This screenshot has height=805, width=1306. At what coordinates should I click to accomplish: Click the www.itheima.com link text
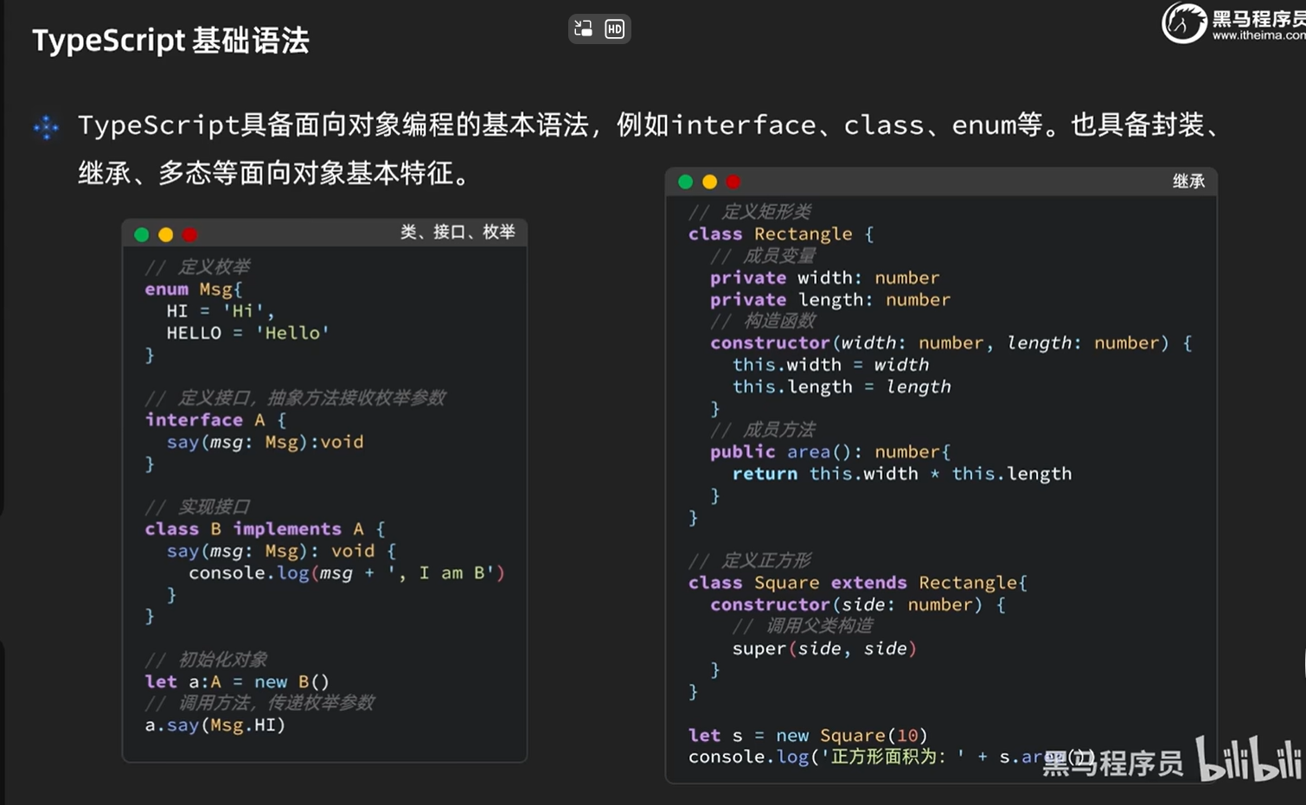(x=1258, y=36)
